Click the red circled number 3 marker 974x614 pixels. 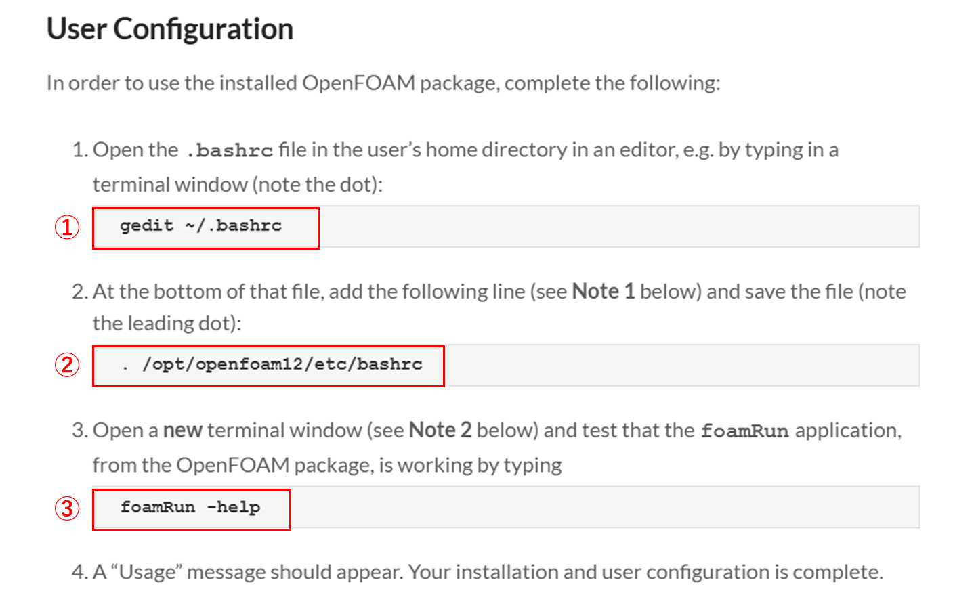click(67, 508)
